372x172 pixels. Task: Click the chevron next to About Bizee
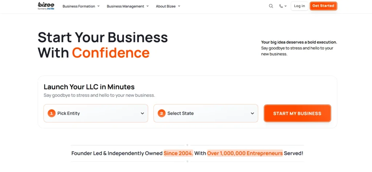(x=179, y=6)
